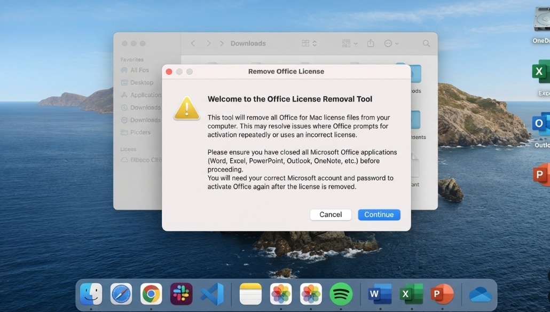Screen dimensions: 550x312
Task: Select the Outlook icon on the desktop
Action: coord(541,123)
